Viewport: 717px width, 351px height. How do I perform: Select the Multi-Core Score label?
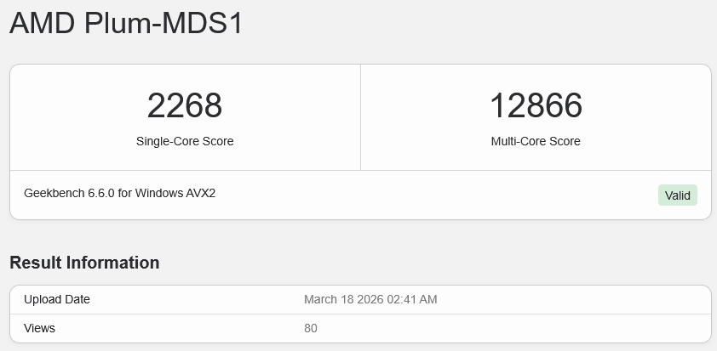tap(536, 141)
